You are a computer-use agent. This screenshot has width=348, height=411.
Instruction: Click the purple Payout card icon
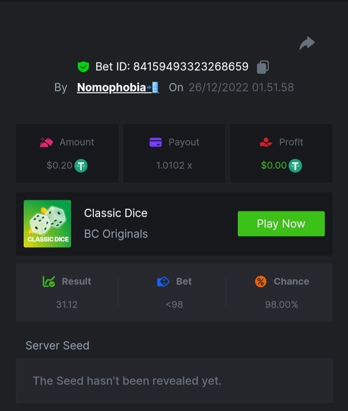coord(156,142)
